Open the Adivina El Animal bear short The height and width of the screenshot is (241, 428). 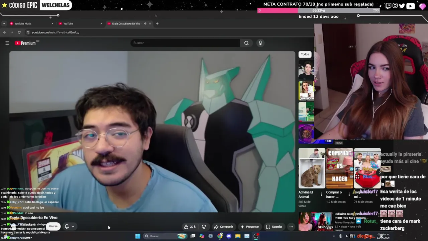312,168
